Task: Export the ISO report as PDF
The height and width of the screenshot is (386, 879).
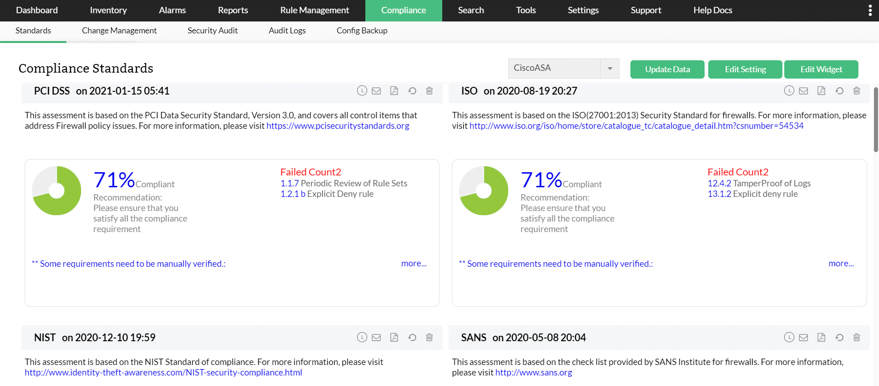Action: coord(821,91)
